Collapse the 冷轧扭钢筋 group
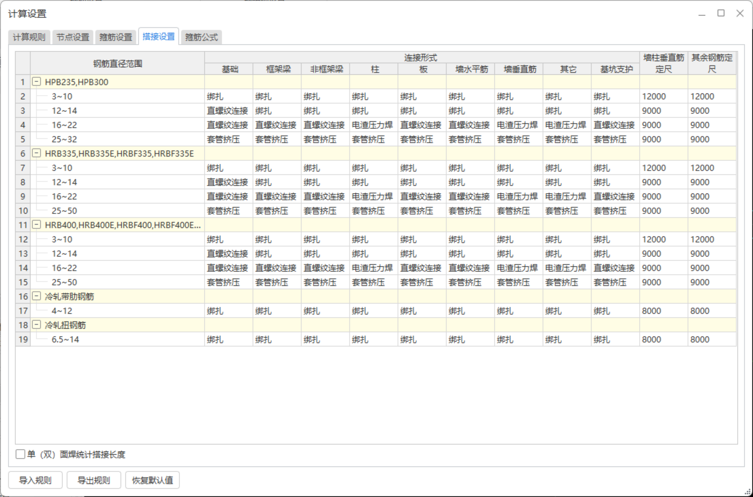The height and width of the screenshot is (497, 753). tap(36, 325)
